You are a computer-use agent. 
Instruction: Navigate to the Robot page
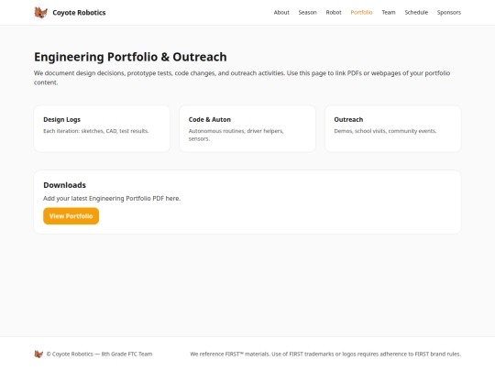(334, 12)
